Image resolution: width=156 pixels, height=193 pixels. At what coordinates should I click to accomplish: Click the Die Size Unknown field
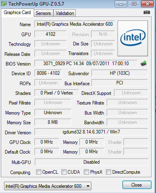coord(103,44)
